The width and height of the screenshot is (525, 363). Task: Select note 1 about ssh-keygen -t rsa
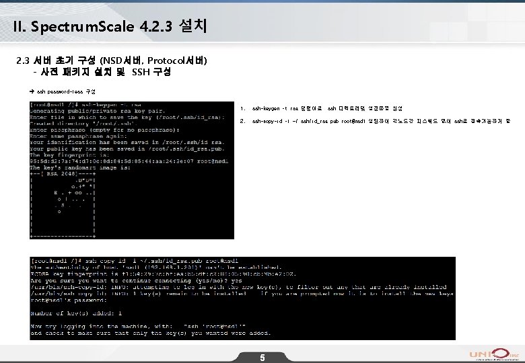pyautogui.click(x=321, y=108)
